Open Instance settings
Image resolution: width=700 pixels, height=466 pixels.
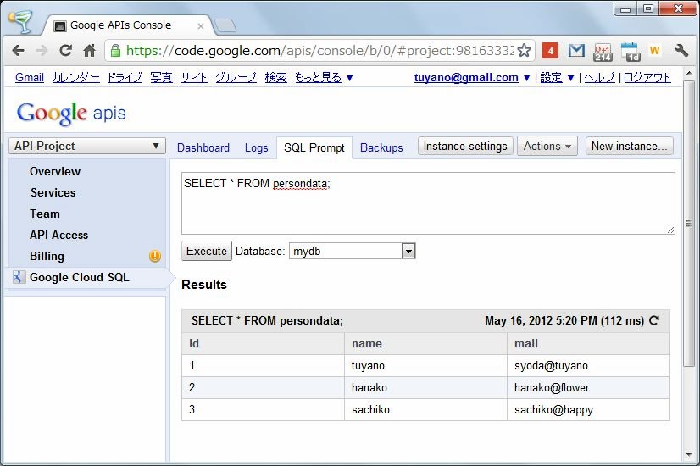465,146
